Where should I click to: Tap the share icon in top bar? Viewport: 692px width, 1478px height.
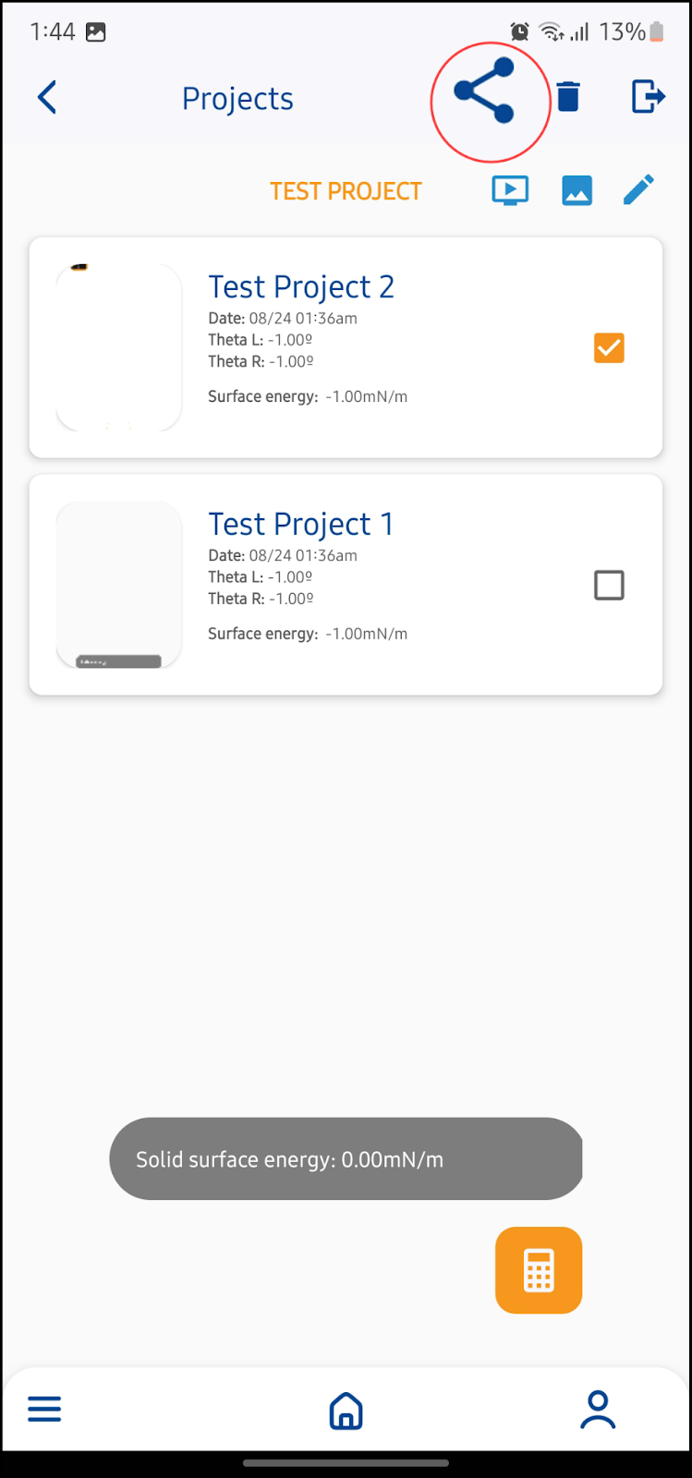click(484, 91)
